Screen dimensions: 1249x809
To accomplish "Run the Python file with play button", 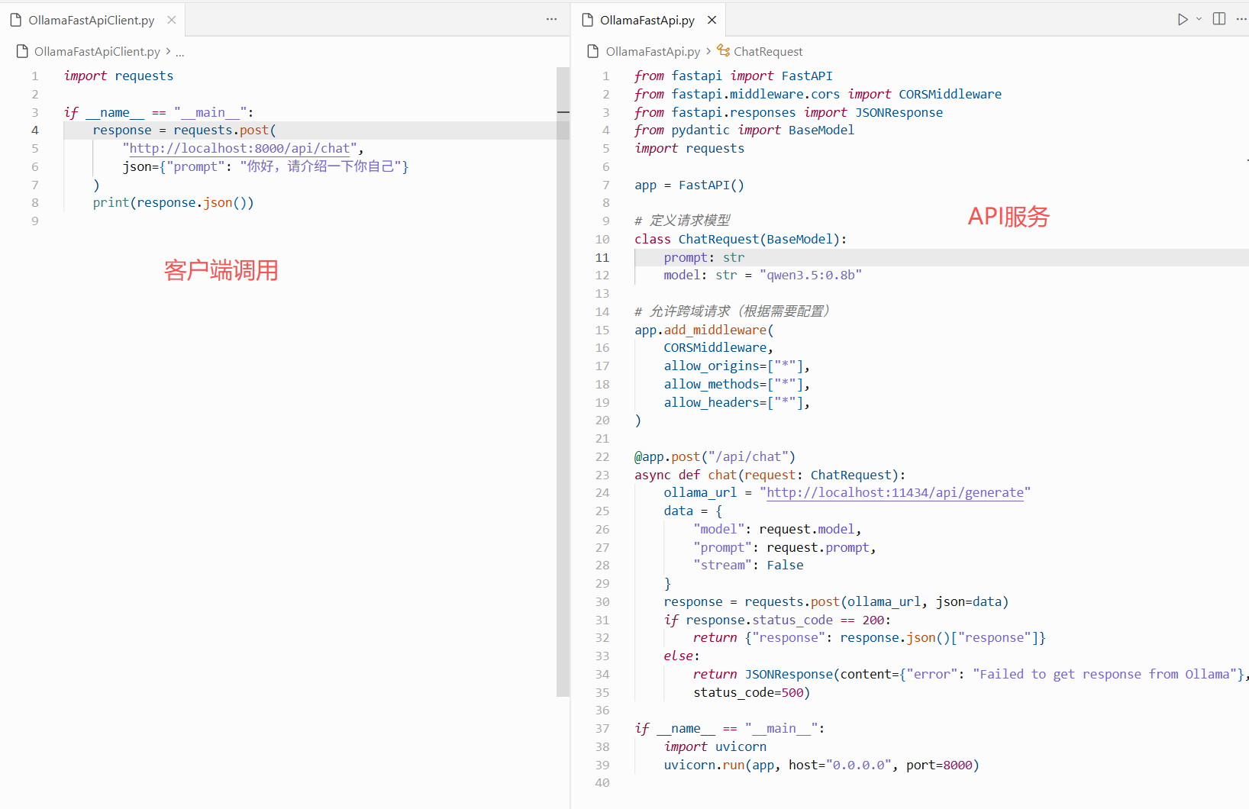I will pos(1183,19).
